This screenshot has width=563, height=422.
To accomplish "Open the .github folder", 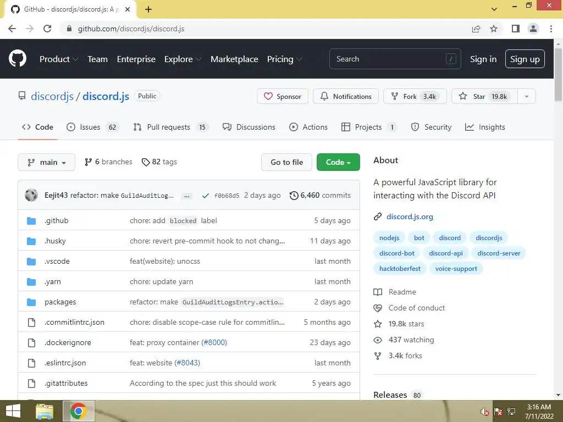I will [57, 220].
